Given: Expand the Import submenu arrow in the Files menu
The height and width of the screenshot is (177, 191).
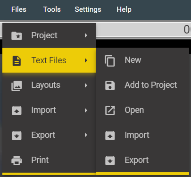Looking at the screenshot, I should click(x=86, y=110).
